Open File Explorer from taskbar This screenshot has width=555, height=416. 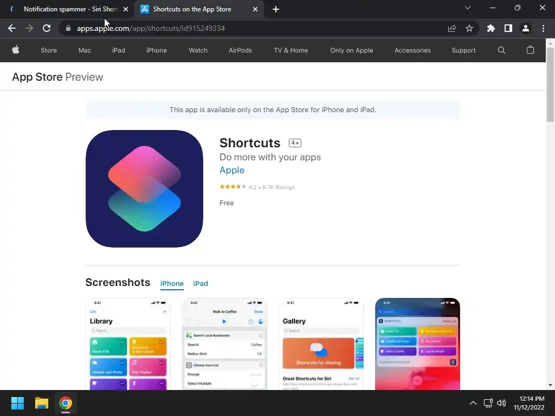coord(41,403)
